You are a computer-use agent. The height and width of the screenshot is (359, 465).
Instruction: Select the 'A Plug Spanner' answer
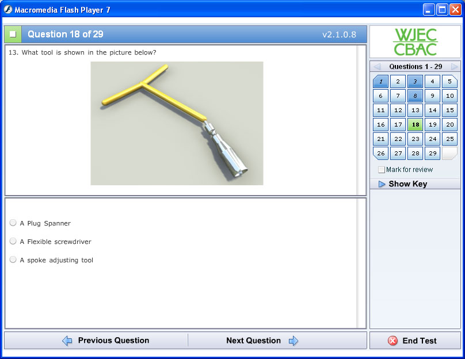click(13, 223)
